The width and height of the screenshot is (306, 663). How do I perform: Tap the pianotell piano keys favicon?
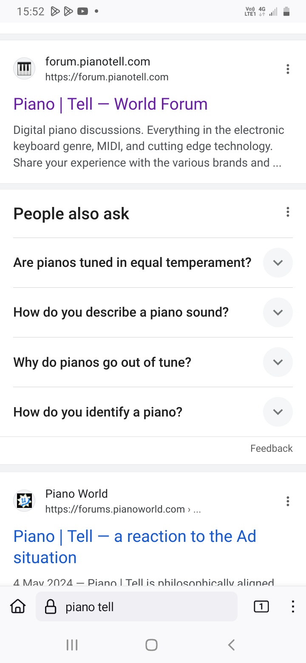(x=24, y=68)
